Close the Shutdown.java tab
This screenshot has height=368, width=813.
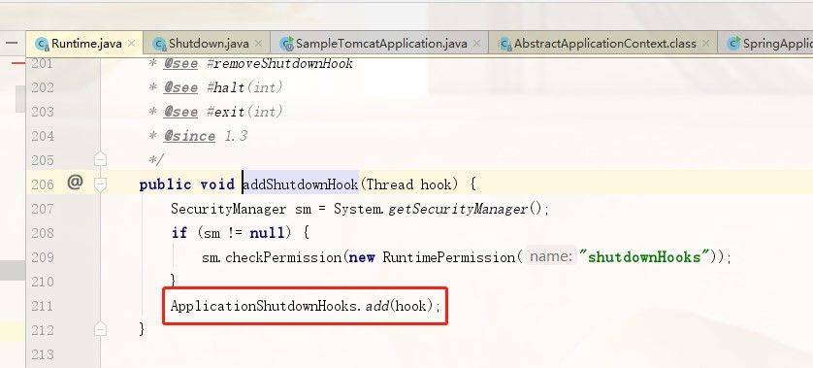pyautogui.click(x=259, y=44)
